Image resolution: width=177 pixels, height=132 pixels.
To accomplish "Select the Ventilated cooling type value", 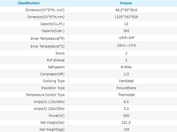I will point(126,81).
